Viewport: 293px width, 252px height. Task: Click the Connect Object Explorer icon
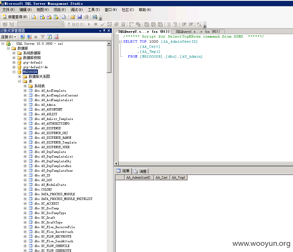click(22, 37)
